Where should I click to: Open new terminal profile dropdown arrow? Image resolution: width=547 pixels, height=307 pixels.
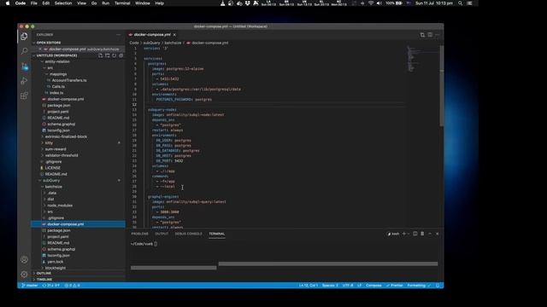coord(409,234)
